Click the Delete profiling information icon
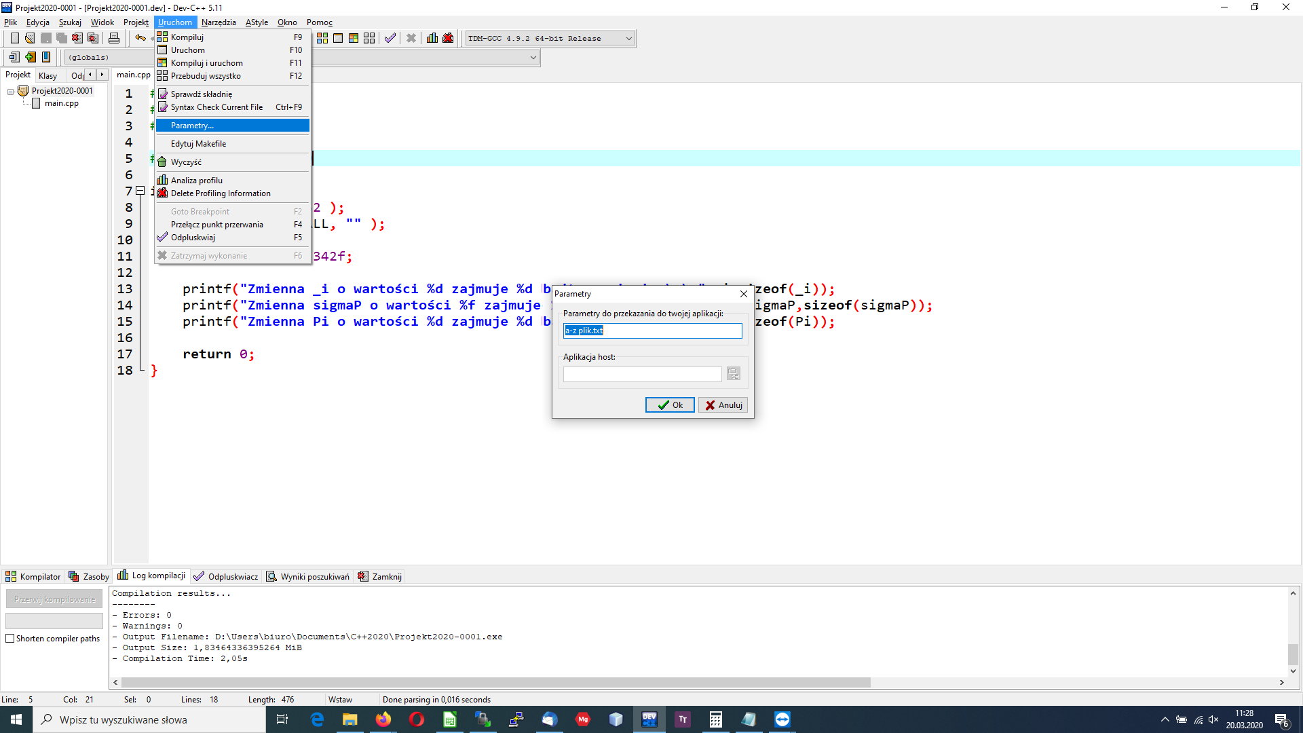 pyautogui.click(x=448, y=38)
